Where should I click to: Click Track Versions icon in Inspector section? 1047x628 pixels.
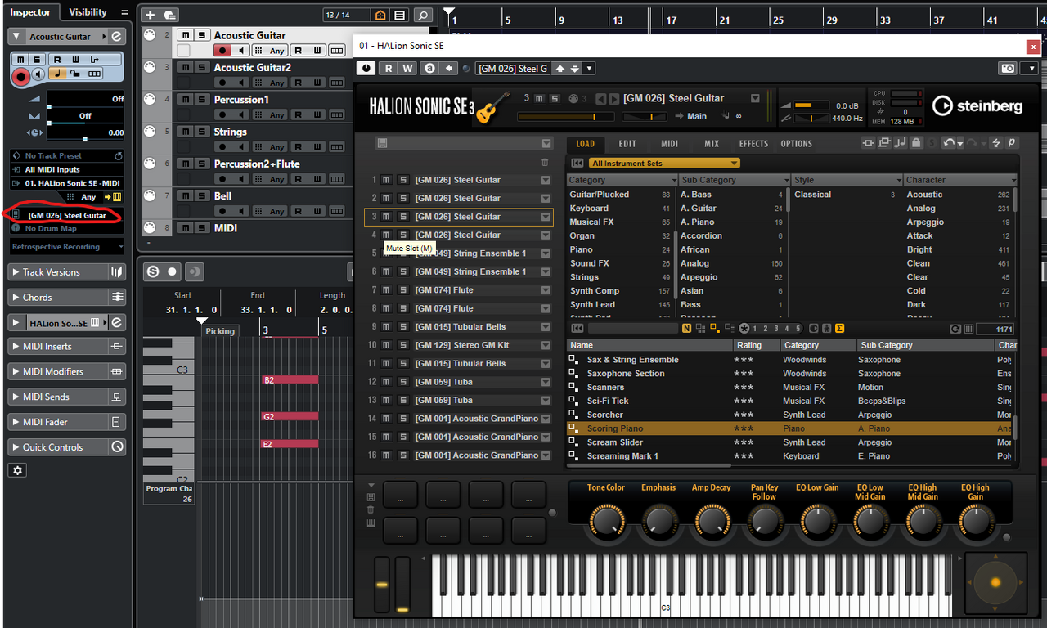(x=118, y=272)
